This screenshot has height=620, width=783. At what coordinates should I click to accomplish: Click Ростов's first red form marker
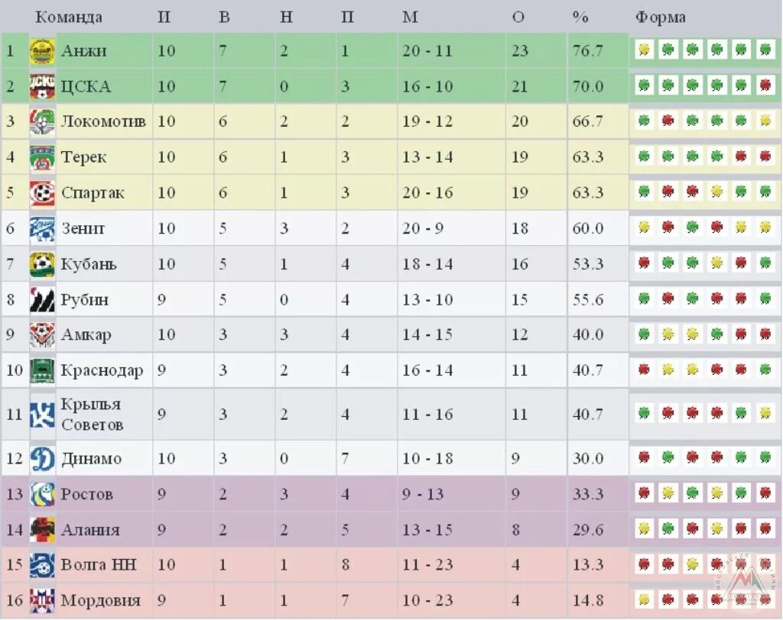coord(644,492)
